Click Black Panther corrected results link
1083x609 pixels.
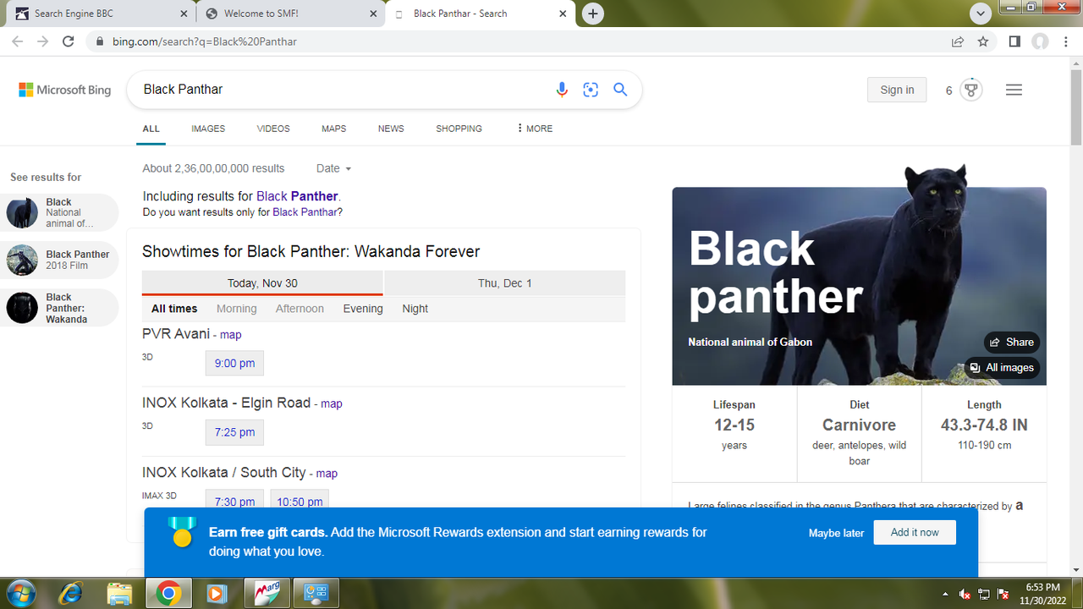click(x=297, y=196)
